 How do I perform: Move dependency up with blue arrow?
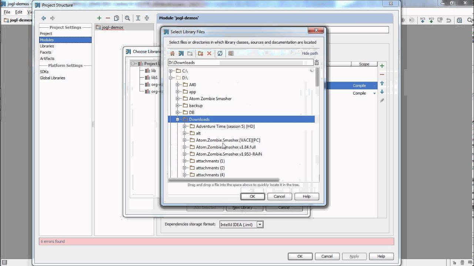point(382,83)
